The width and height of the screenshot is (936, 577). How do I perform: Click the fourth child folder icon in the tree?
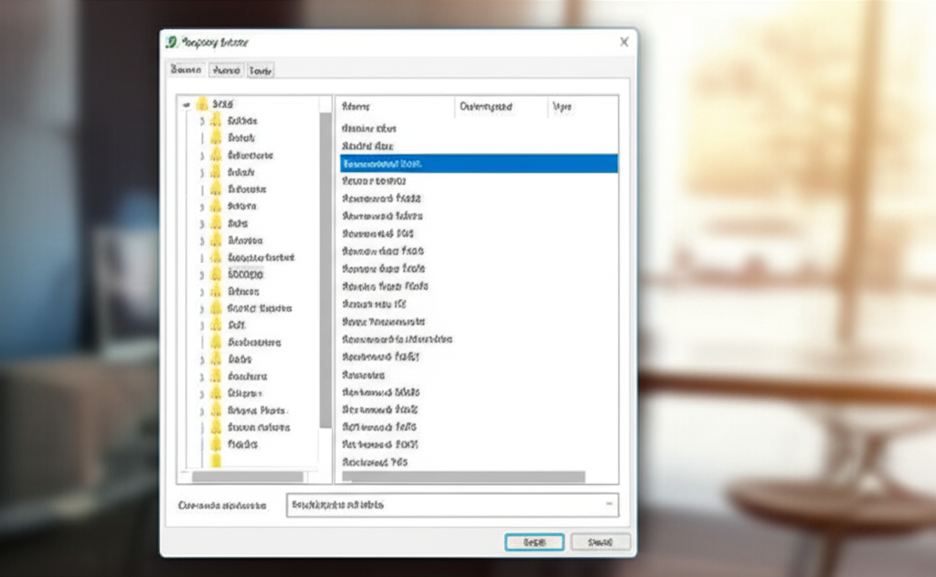pyautogui.click(x=216, y=172)
